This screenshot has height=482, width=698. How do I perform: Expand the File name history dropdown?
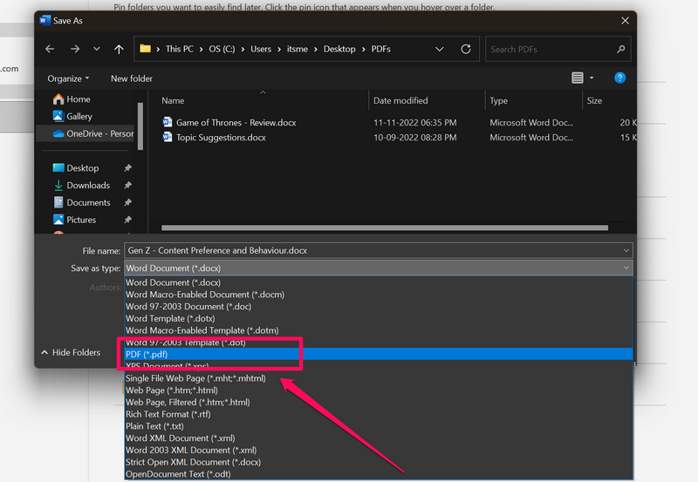[x=626, y=251]
